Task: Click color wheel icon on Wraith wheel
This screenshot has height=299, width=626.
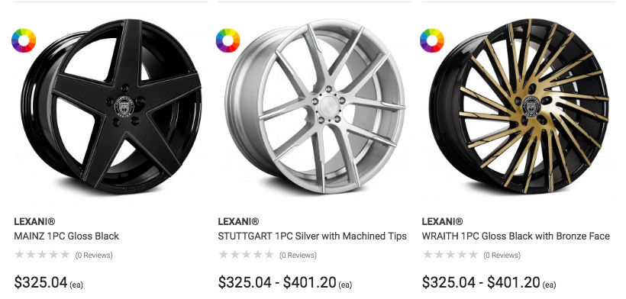Action: click(432, 40)
